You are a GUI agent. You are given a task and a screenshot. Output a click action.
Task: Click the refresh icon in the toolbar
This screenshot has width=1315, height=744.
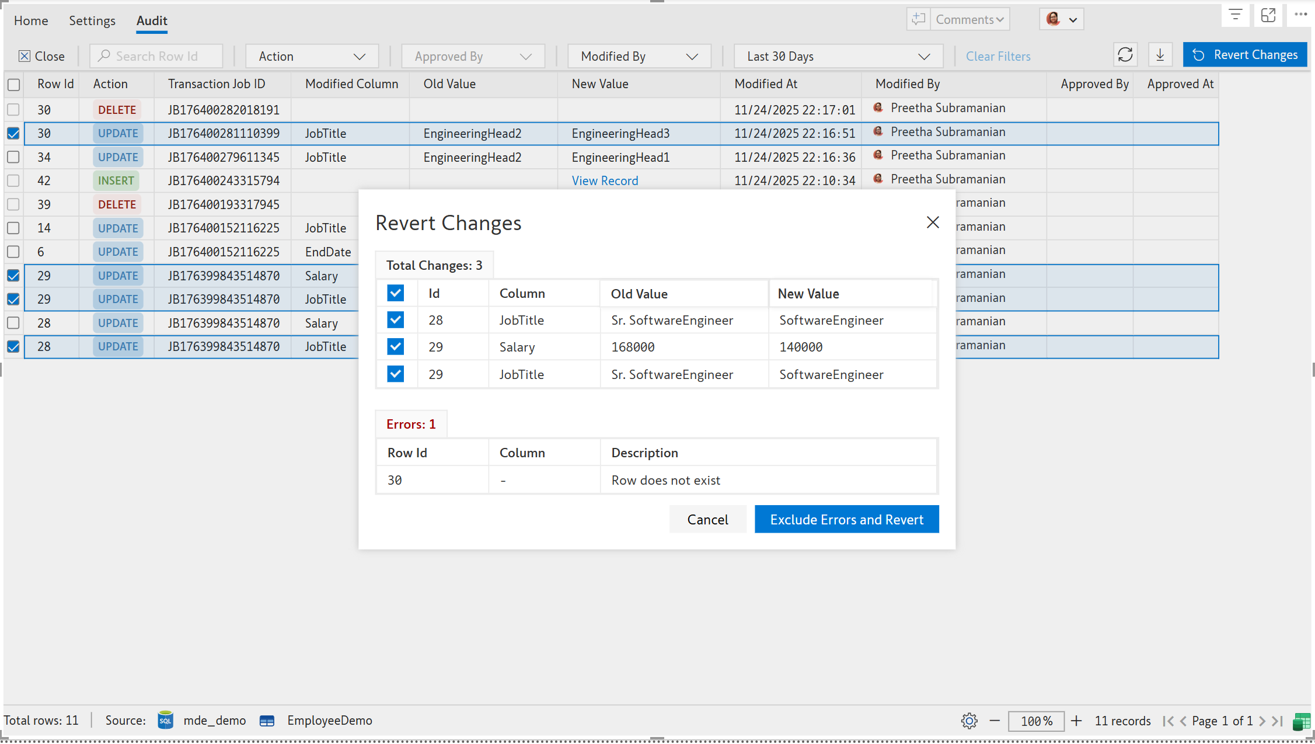1125,55
